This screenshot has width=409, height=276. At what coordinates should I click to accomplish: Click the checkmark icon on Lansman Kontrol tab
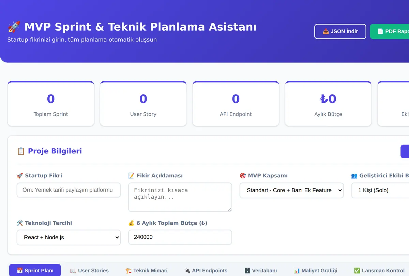[x=357, y=271]
